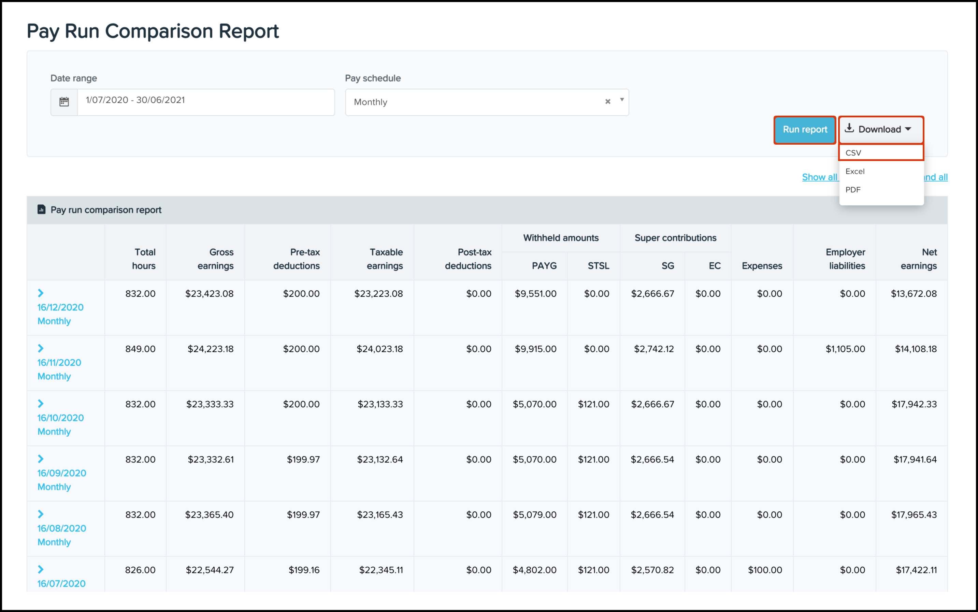Click the Run report button
Image resolution: width=978 pixels, height=612 pixels.
click(x=804, y=130)
